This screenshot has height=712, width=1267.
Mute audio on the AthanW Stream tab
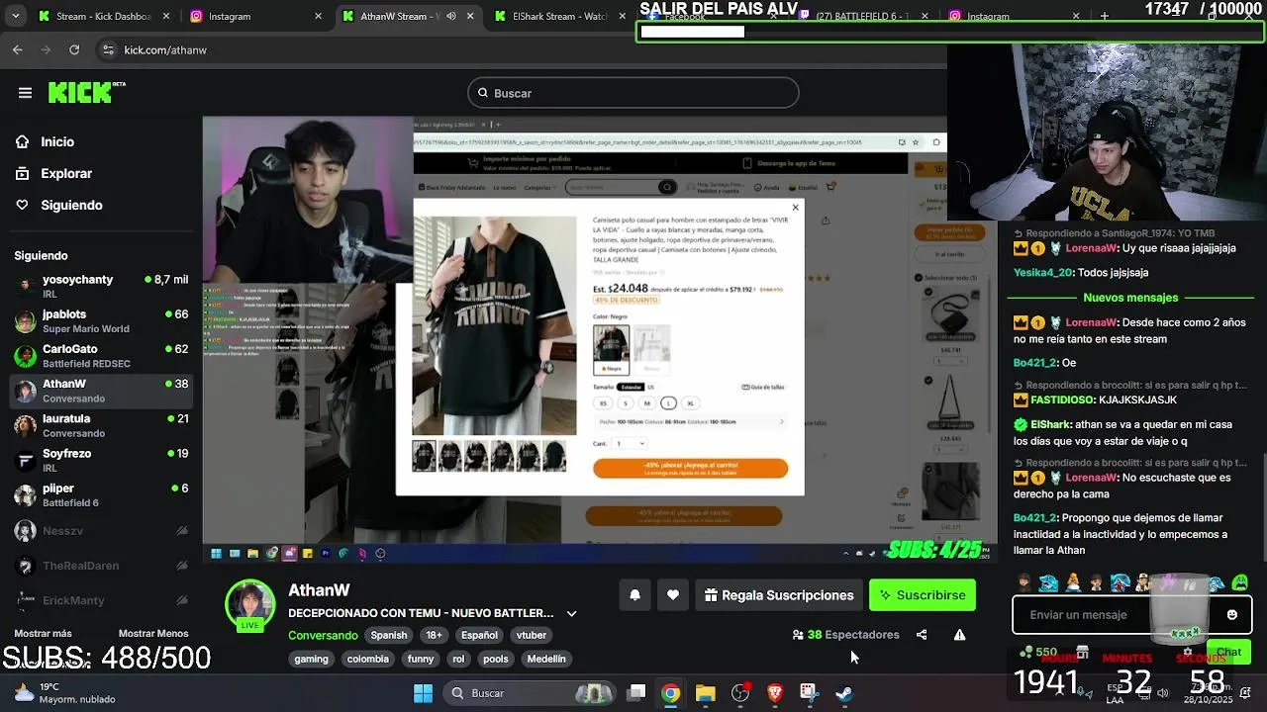coord(451,16)
